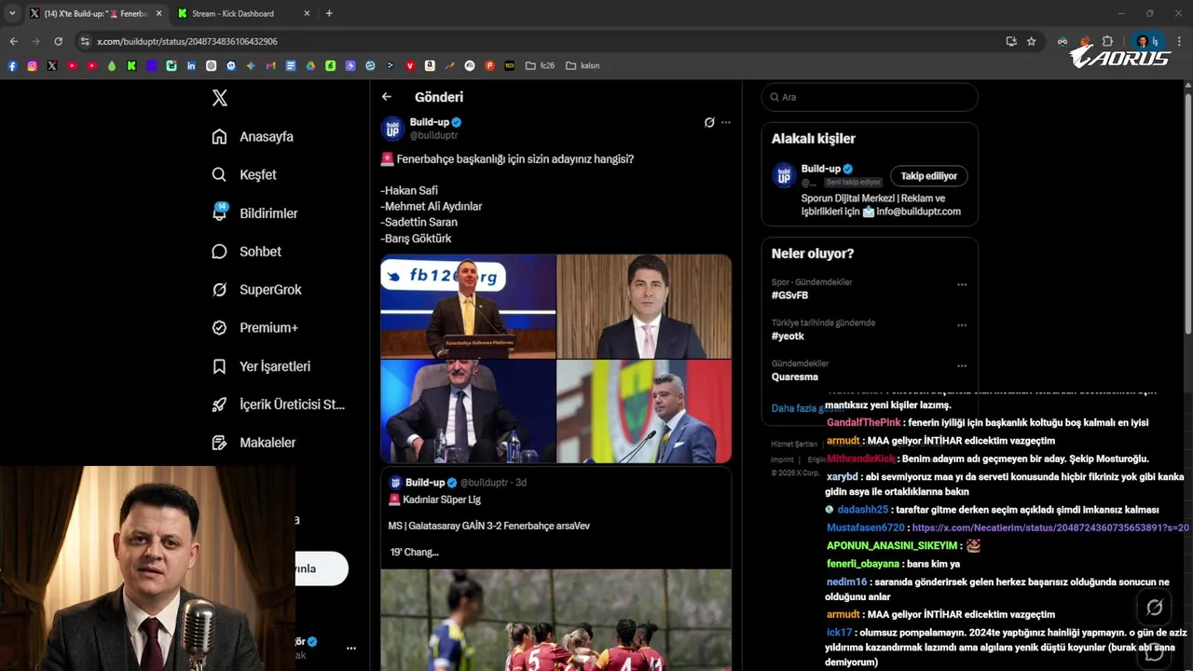Image resolution: width=1193 pixels, height=671 pixels.
Task: Bookmark this page with the star
Action: (1031, 41)
